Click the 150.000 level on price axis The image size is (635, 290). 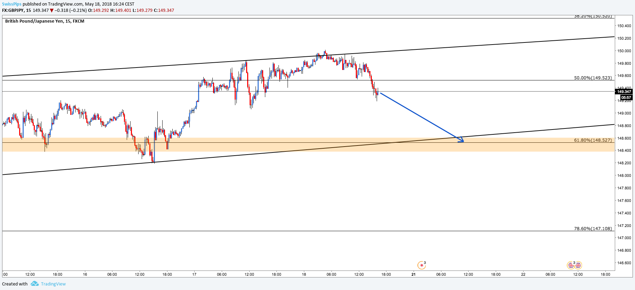coord(624,51)
